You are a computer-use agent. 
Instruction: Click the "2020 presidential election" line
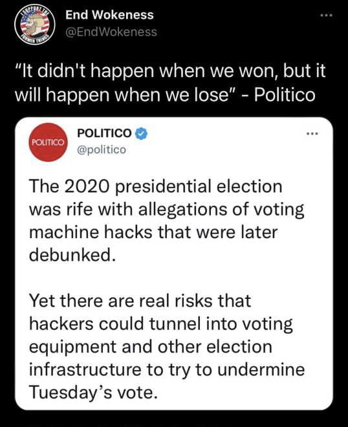click(156, 187)
